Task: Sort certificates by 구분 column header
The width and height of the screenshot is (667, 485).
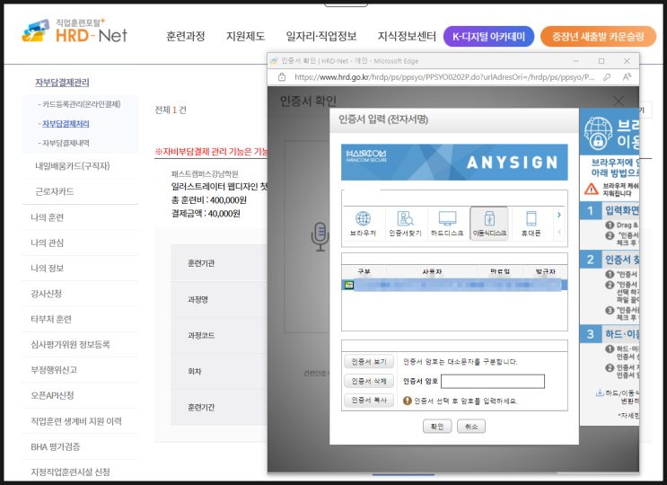Action: (x=364, y=271)
